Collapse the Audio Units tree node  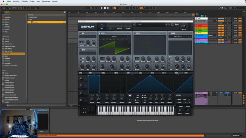click(x=28, y=17)
